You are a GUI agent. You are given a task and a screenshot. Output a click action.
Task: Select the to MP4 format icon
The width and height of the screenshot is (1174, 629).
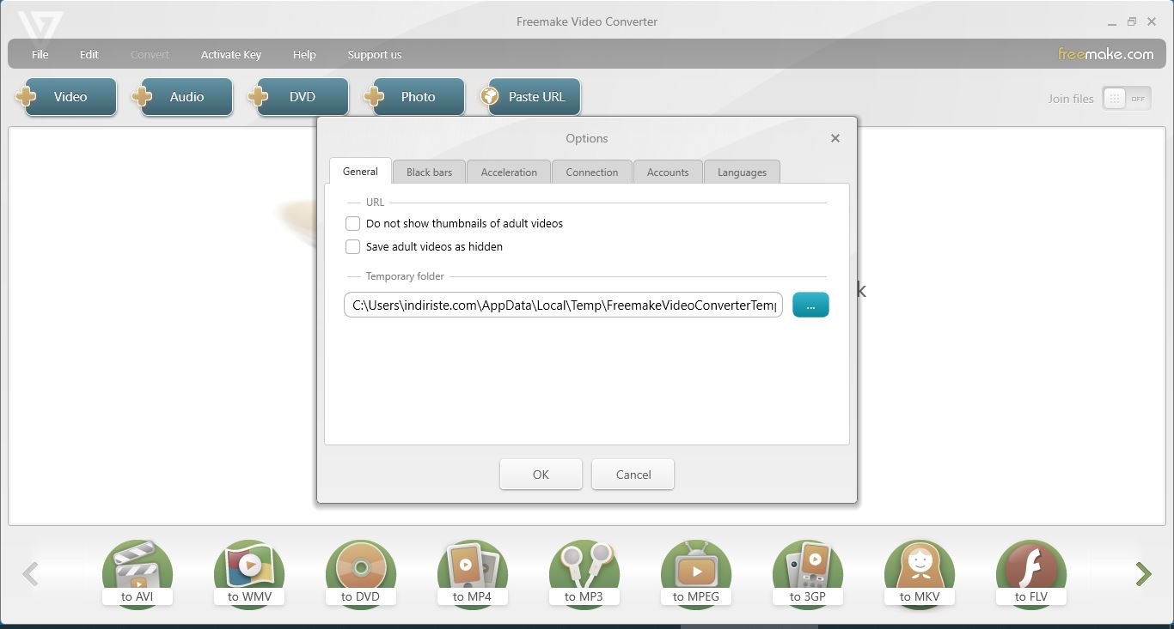tap(473, 574)
